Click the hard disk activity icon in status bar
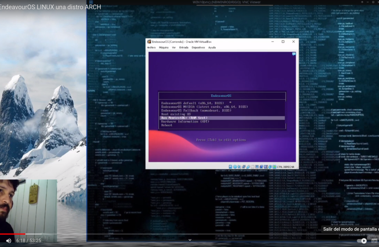The height and width of the screenshot is (247, 379). [x=230, y=167]
